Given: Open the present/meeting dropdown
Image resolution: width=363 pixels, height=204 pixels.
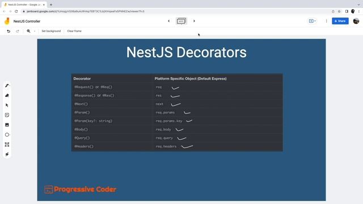Looking at the screenshot, I should 313,21.
